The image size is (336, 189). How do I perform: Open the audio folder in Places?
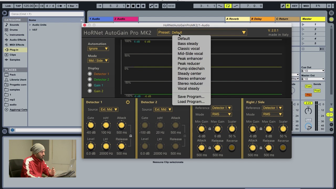pos(13,104)
